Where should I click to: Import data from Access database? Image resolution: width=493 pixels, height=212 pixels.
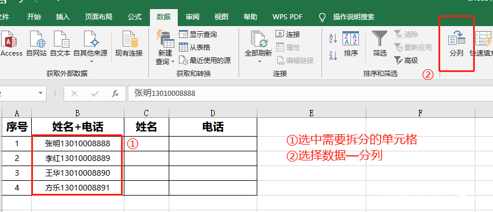[11, 44]
